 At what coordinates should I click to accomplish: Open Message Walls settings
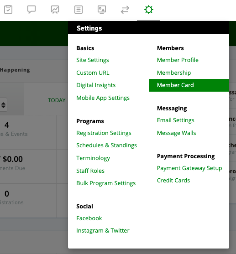(177, 133)
